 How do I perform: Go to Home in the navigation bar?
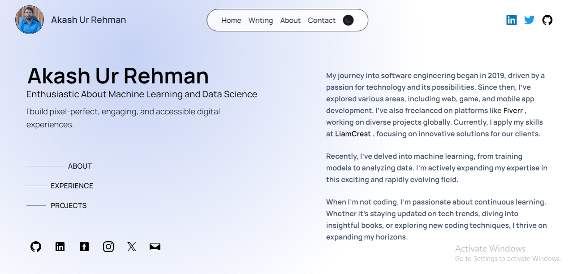click(231, 21)
